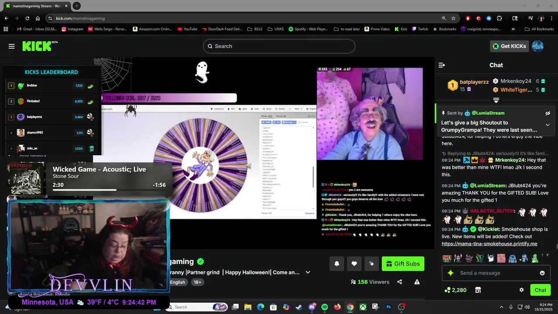Click the Stone Sour album art thumbnail
Screen dimensions: 558x314
pyautogui.click(x=27, y=178)
